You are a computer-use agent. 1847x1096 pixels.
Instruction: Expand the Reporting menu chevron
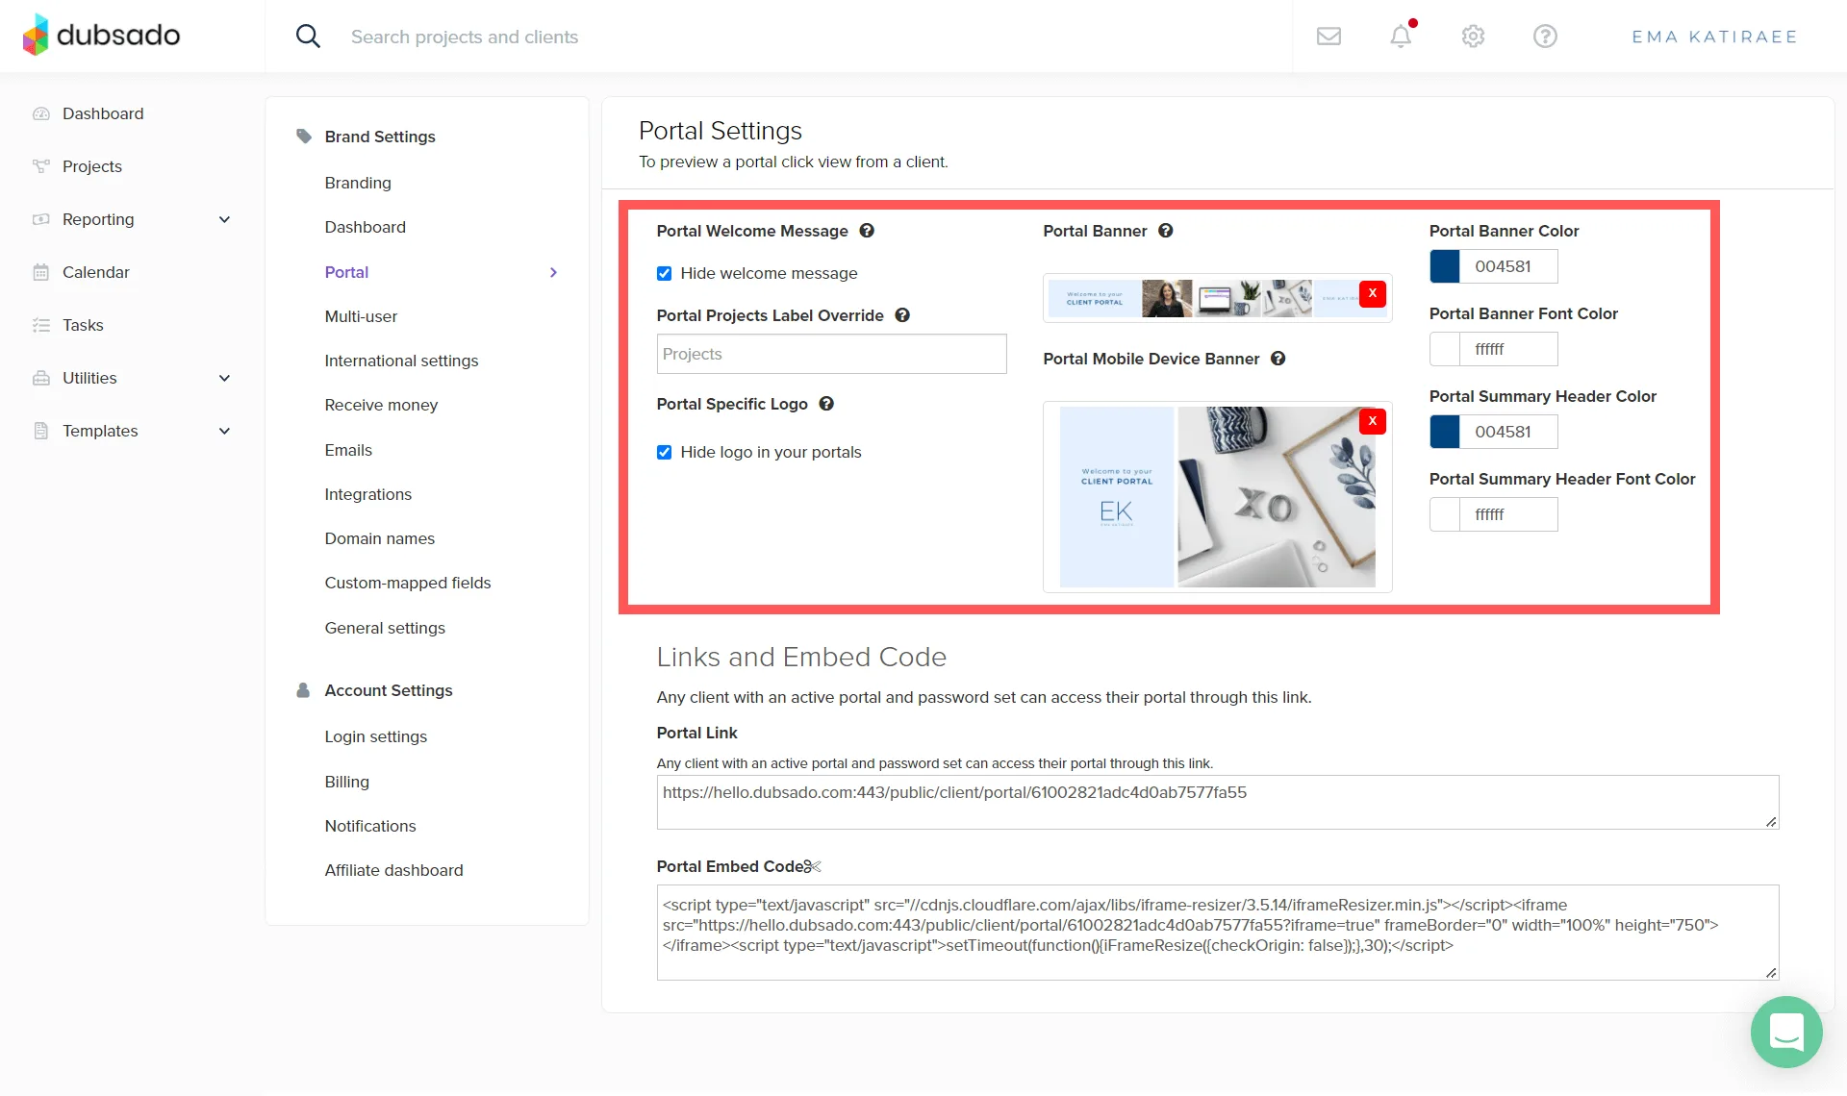[224, 219]
